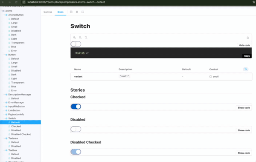Toggle the Checked story switch

[76, 107]
